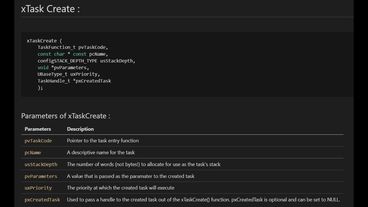Click the "UBaseType_t uxPriority," code line
368x207 pixels.
pyautogui.click(x=69, y=74)
